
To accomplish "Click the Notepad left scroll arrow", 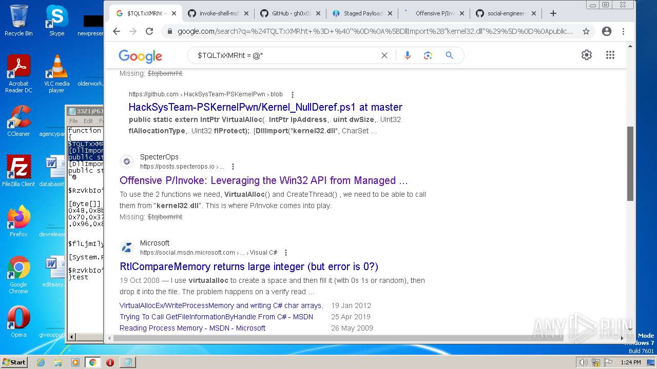I will [72, 337].
